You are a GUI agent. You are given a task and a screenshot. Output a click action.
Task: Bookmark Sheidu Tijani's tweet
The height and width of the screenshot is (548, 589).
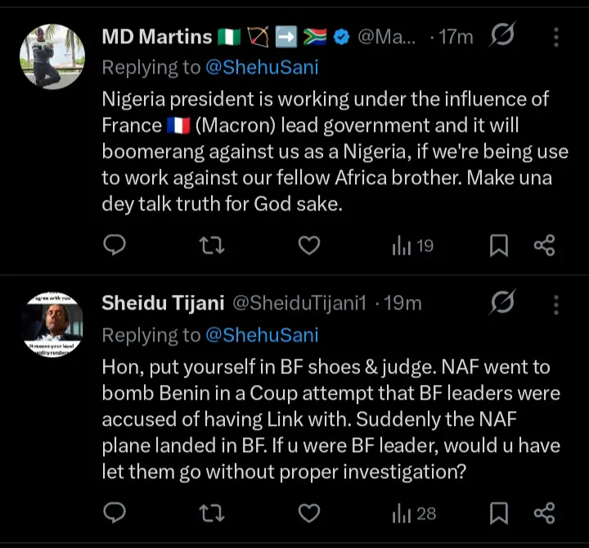499,513
